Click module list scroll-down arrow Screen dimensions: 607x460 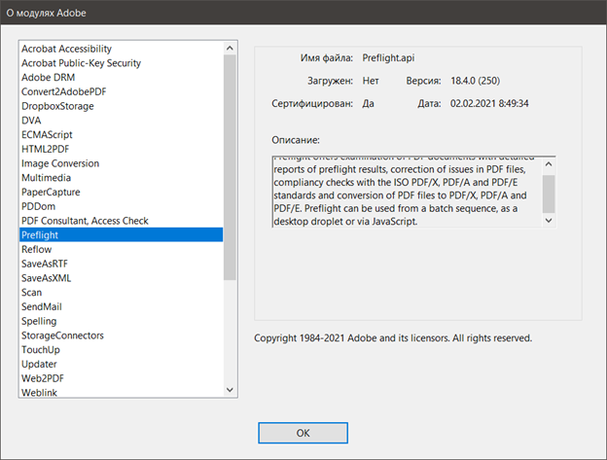coord(230,390)
